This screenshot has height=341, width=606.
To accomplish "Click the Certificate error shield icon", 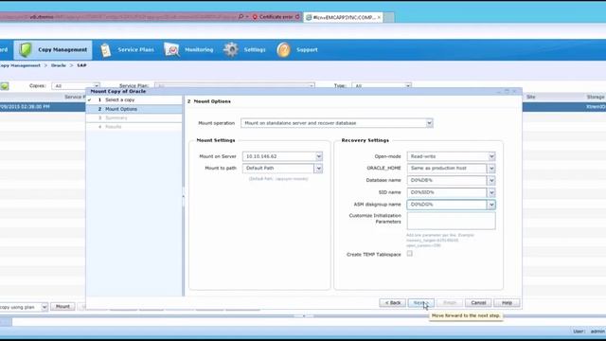I will tap(255, 17).
